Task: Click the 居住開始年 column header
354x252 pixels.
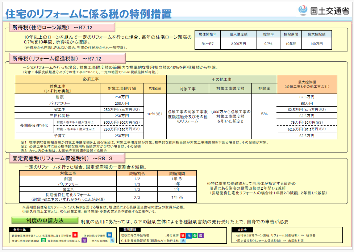Action: (x=208, y=34)
